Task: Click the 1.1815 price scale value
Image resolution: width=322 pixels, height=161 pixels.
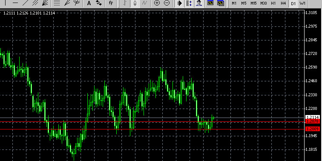Action: point(311,149)
